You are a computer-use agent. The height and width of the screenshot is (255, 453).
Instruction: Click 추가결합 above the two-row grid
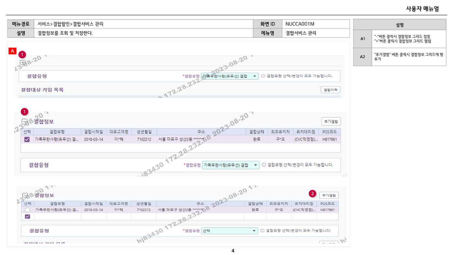[329, 195]
